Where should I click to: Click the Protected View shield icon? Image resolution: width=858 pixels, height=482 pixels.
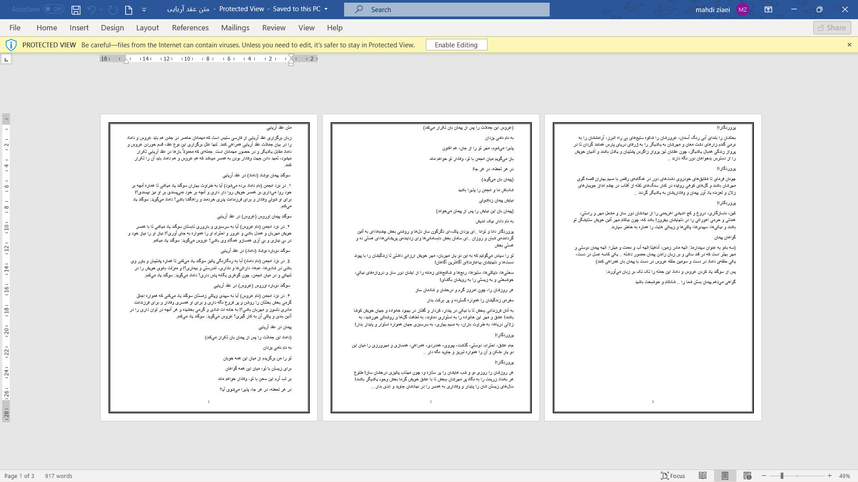(11, 45)
